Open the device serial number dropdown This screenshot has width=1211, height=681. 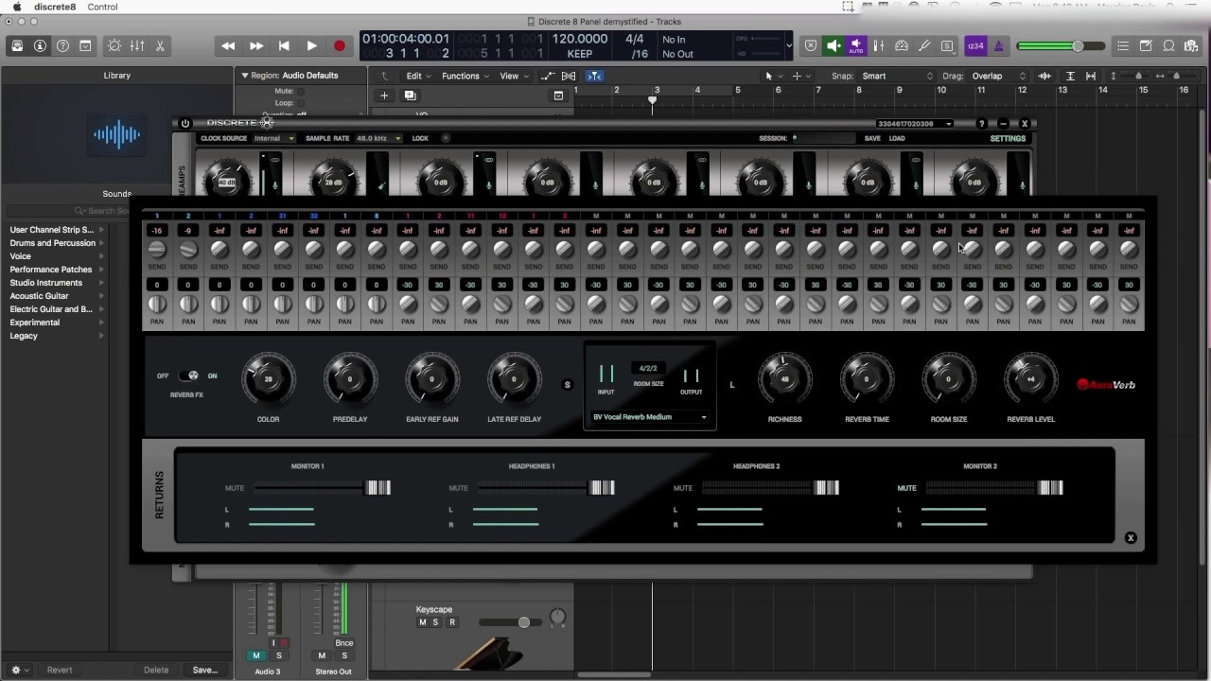(x=915, y=123)
